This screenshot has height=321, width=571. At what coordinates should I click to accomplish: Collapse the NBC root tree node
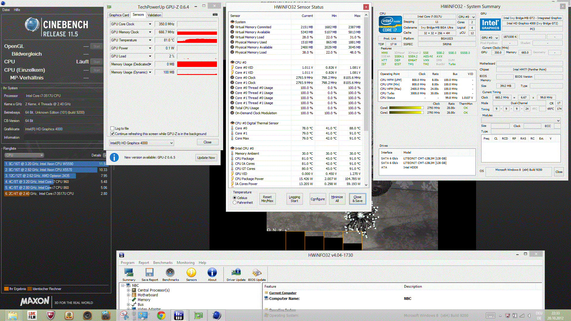[x=123, y=286]
